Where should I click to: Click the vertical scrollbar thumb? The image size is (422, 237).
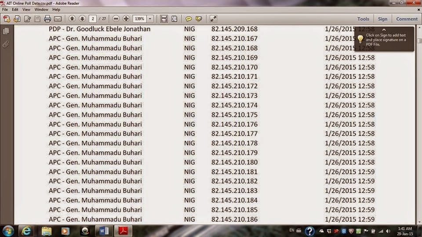pos(419,40)
